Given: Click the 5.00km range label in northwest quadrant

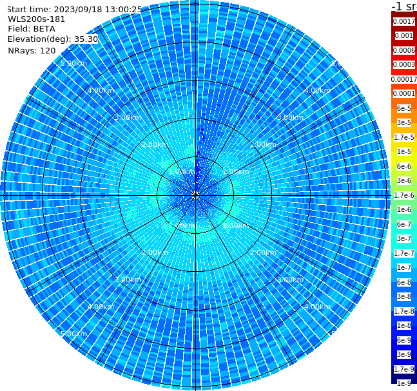Looking at the screenshot, I should tap(73, 63).
